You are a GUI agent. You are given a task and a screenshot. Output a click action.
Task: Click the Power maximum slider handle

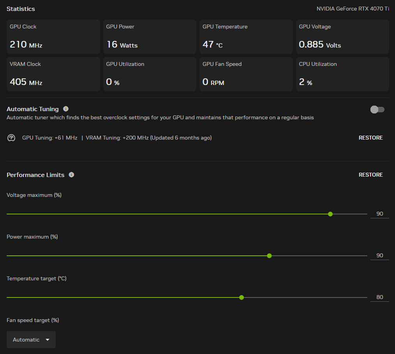[x=269, y=256]
